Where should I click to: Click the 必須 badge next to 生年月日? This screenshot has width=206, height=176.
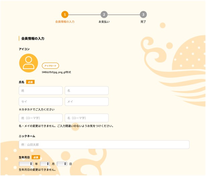point(36,157)
